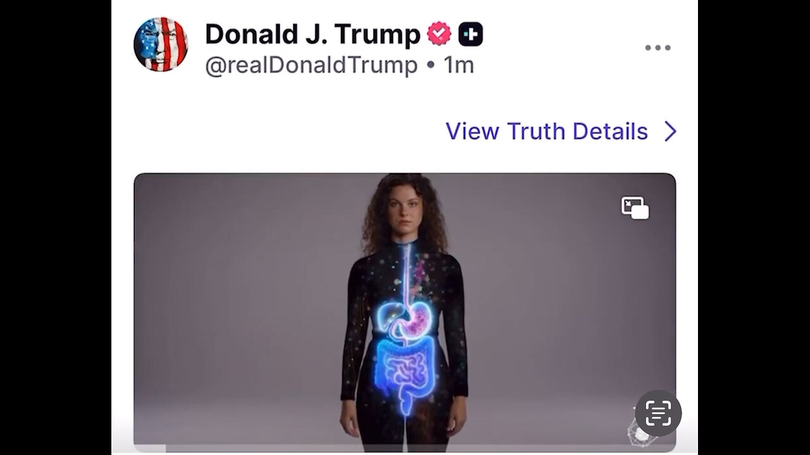Click the dark plus badge beside the name
Viewport: 810px width, 455px height.
pyautogui.click(x=470, y=34)
